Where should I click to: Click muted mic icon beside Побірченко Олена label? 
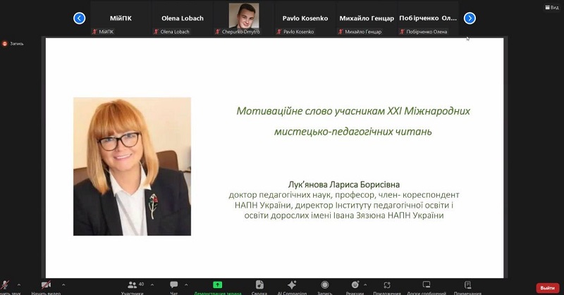[402, 32]
